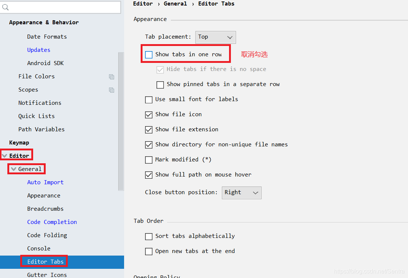408x278 pixels.
Task: Open Code Folding settings
Action: pyautogui.click(x=47, y=235)
